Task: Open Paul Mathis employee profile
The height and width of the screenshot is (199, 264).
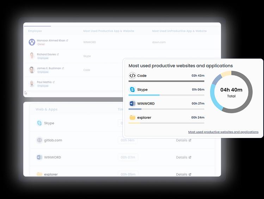Action: pyautogui.click(x=44, y=82)
